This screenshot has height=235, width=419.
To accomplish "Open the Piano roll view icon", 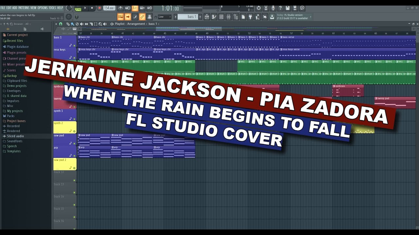I will [214, 17].
